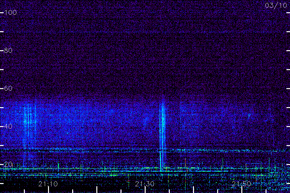Click the 100 frequency axis label
Screen dimensions: 290x193
coord(10,13)
